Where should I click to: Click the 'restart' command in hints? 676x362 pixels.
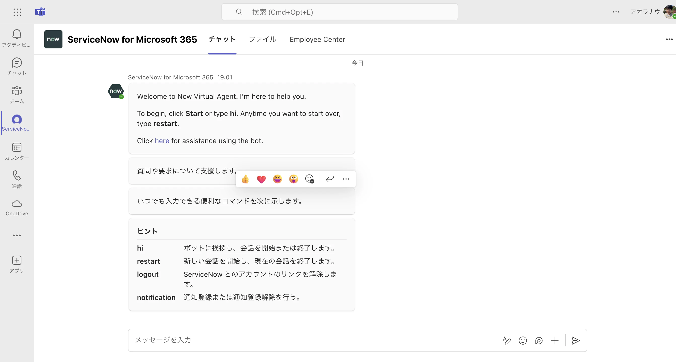tap(148, 261)
